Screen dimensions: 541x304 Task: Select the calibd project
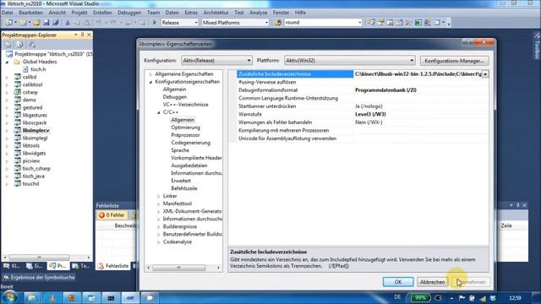click(x=30, y=77)
